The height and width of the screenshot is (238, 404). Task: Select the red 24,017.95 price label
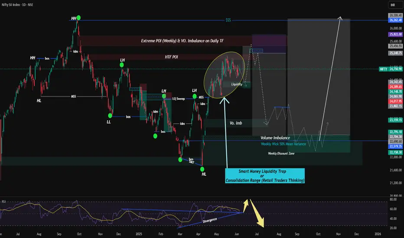(395, 101)
